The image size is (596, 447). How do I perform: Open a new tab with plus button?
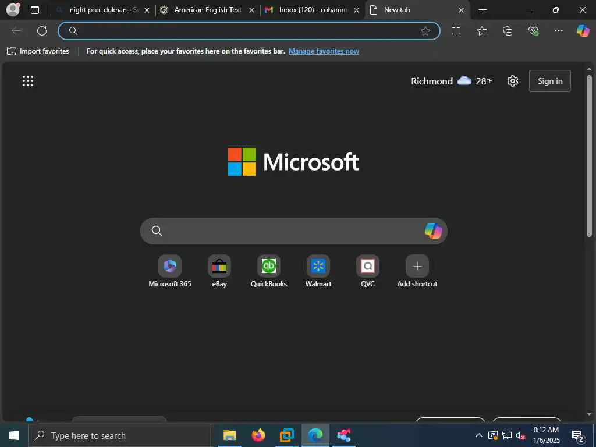483,10
